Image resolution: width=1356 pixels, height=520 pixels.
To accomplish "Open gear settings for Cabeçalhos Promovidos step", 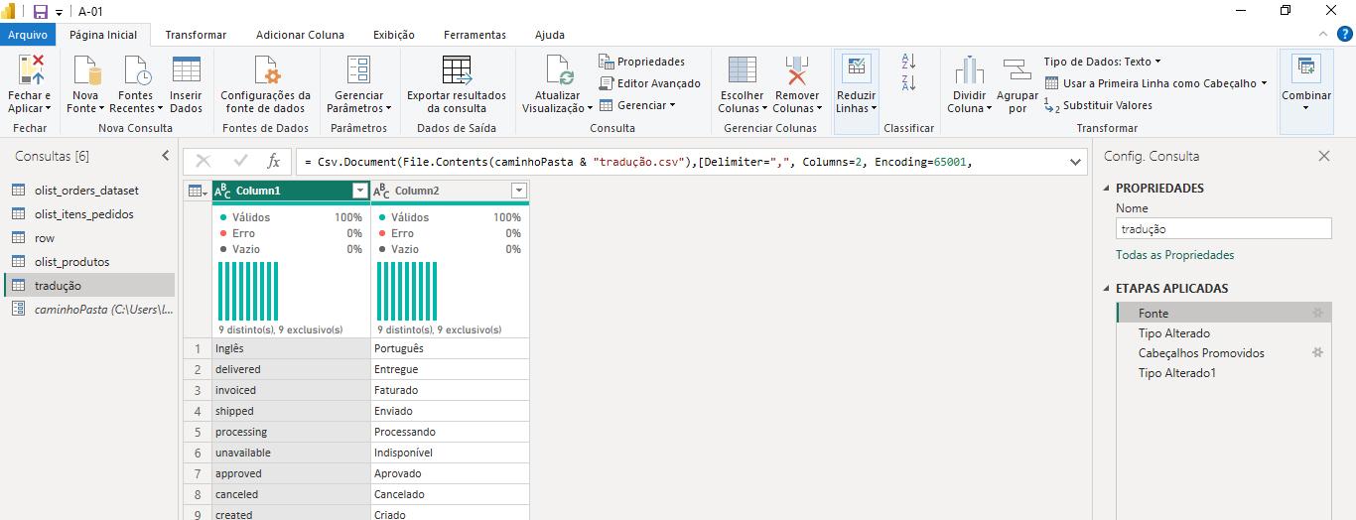I will [x=1318, y=352].
